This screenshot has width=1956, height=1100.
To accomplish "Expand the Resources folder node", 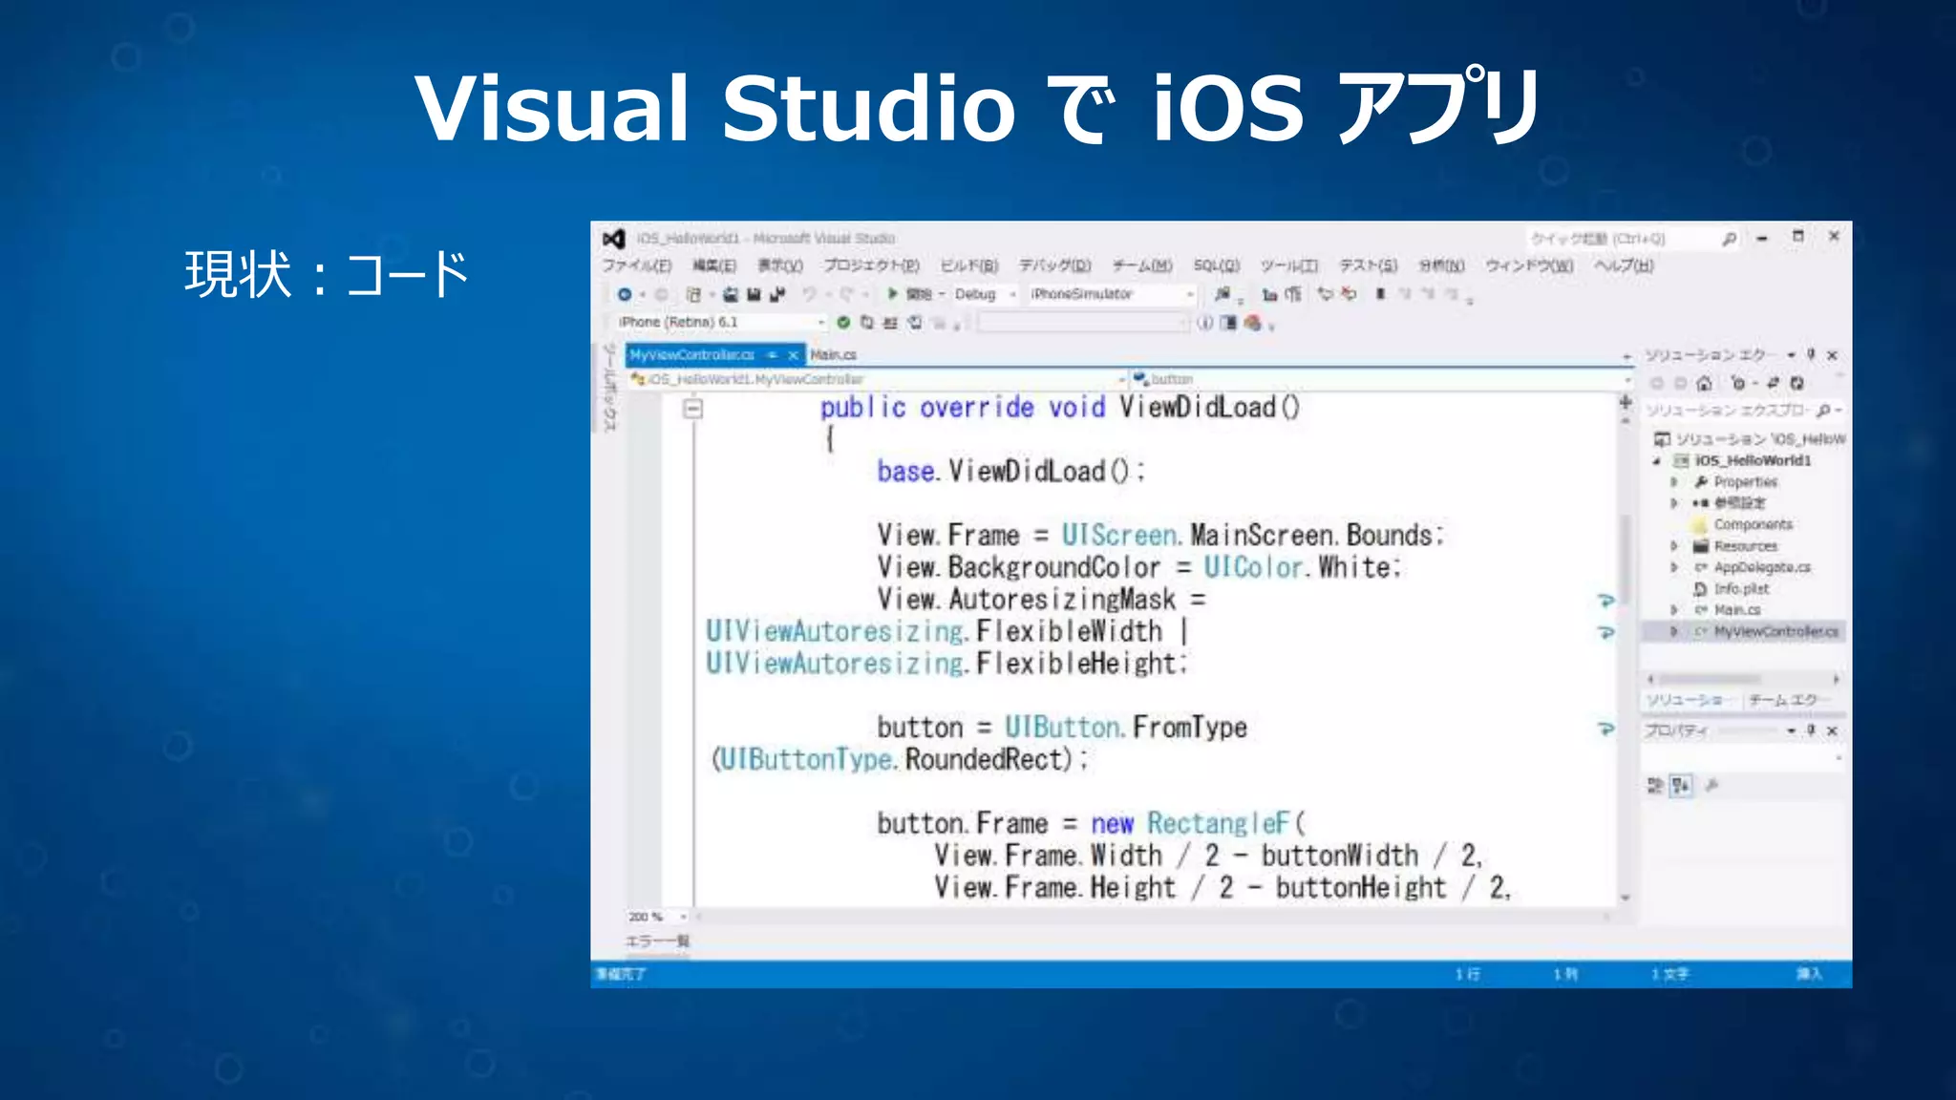I will coord(1673,546).
